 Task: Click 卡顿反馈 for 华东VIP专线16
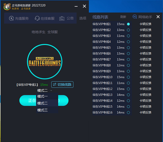(x=145, y=112)
